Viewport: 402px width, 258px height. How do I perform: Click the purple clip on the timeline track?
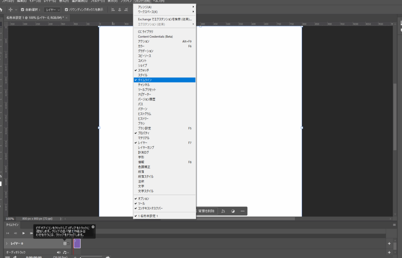(x=77, y=244)
